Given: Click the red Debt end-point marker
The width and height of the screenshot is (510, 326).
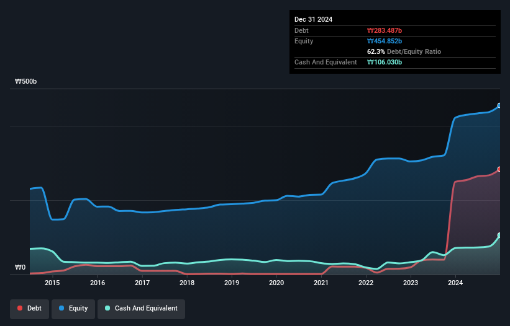Looking at the screenshot, I should click(499, 169).
